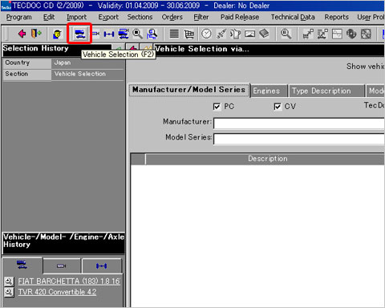Open the Paid Release menu
Viewport: 385px width, 308px height.
[240, 17]
